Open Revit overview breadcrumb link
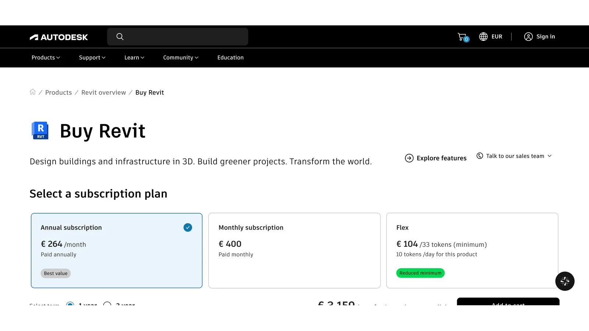 point(103,92)
